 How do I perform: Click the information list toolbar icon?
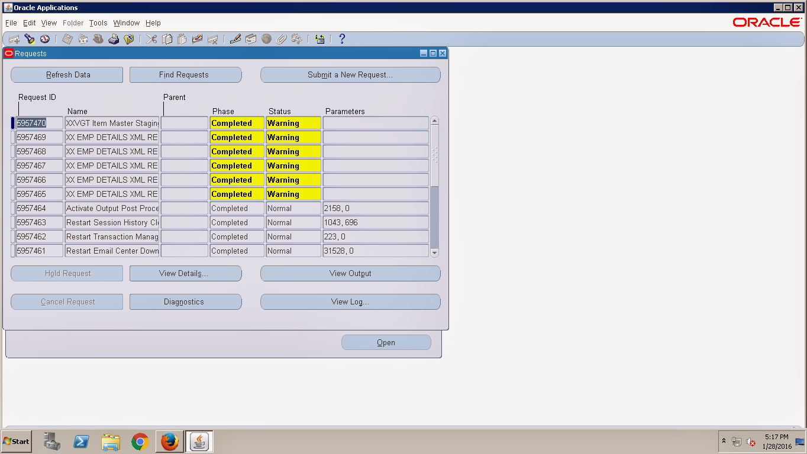coord(319,39)
